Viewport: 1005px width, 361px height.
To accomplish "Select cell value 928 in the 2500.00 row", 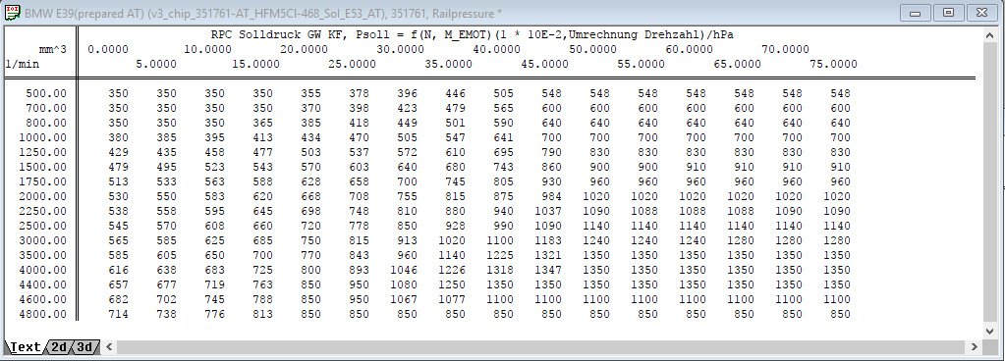I will 455,226.
